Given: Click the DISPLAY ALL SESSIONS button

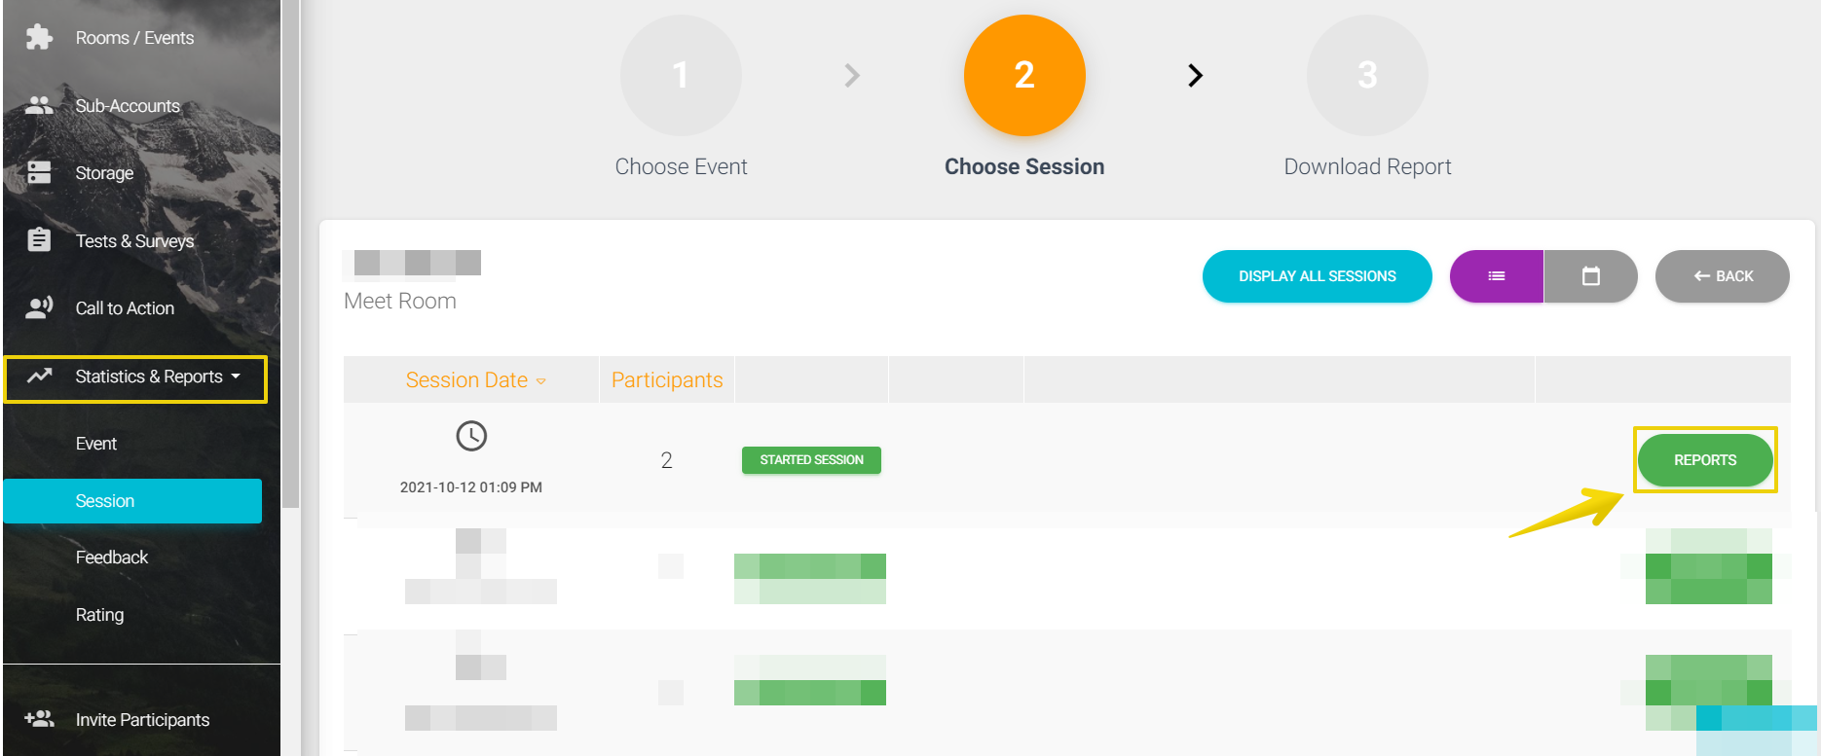Looking at the screenshot, I should [x=1317, y=276].
